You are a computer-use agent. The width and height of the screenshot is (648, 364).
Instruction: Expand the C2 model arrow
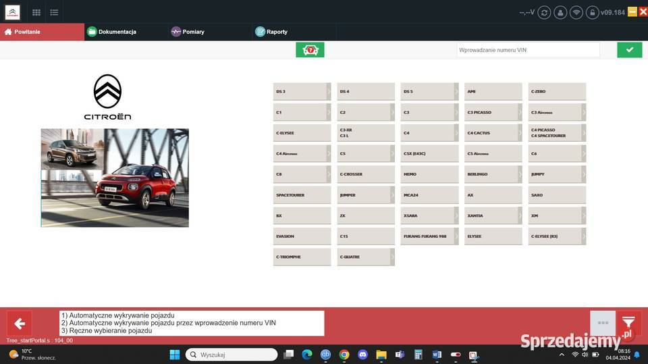click(x=392, y=112)
